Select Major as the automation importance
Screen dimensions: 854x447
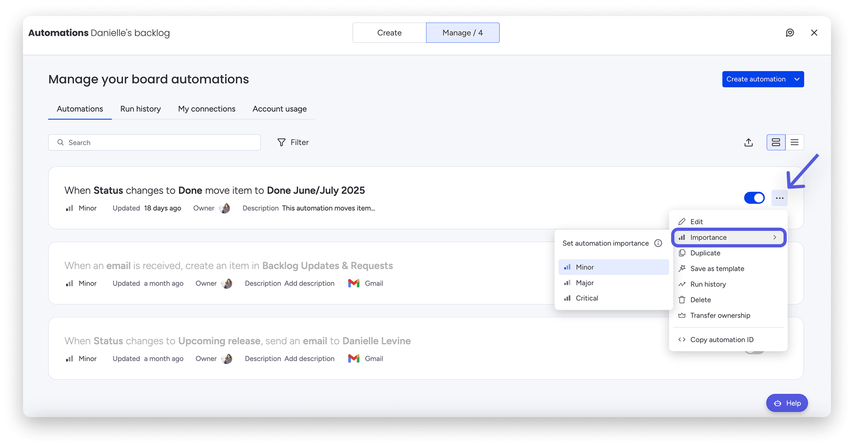584,282
